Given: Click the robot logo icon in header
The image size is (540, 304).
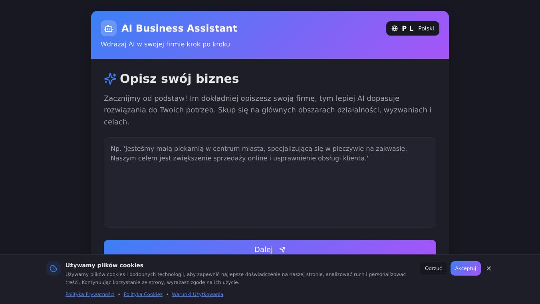Looking at the screenshot, I should pyautogui.click(x=109, y=28).
